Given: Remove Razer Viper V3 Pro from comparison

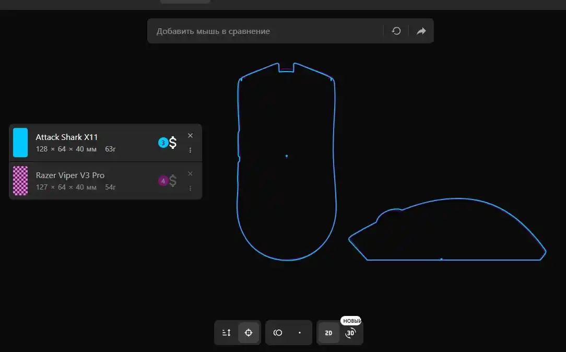Looking at the screenshot, I should 190,174.
